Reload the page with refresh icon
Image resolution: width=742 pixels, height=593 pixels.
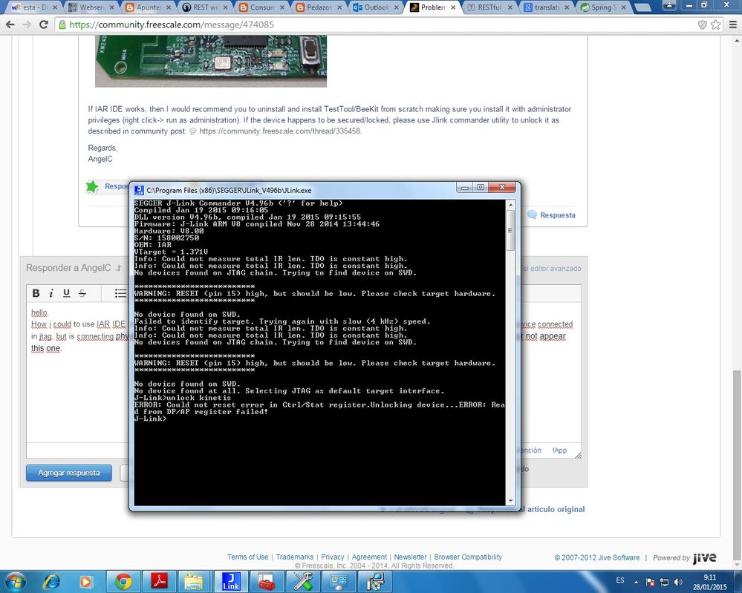point(44,24)
